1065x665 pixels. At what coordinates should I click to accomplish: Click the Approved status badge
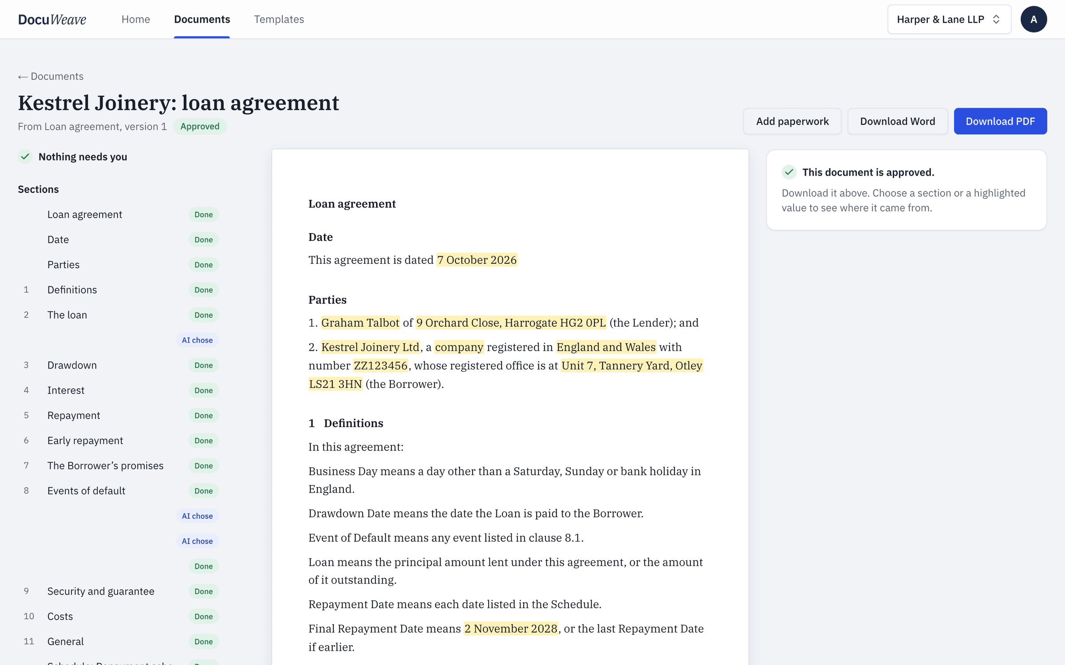point(200,127)
